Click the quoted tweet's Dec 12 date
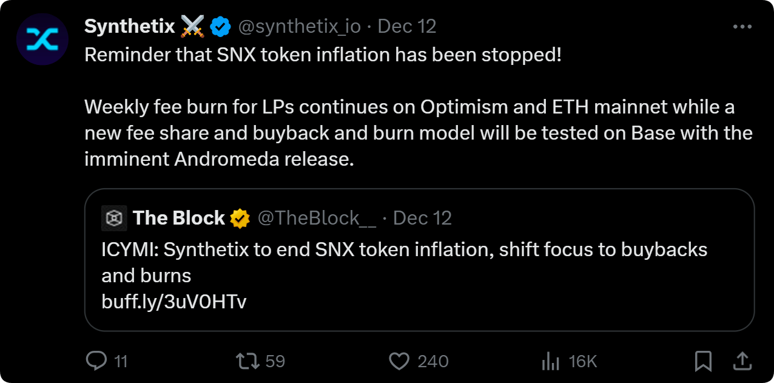Viewport: 774px width, 383px height. [x=423, y=219]
